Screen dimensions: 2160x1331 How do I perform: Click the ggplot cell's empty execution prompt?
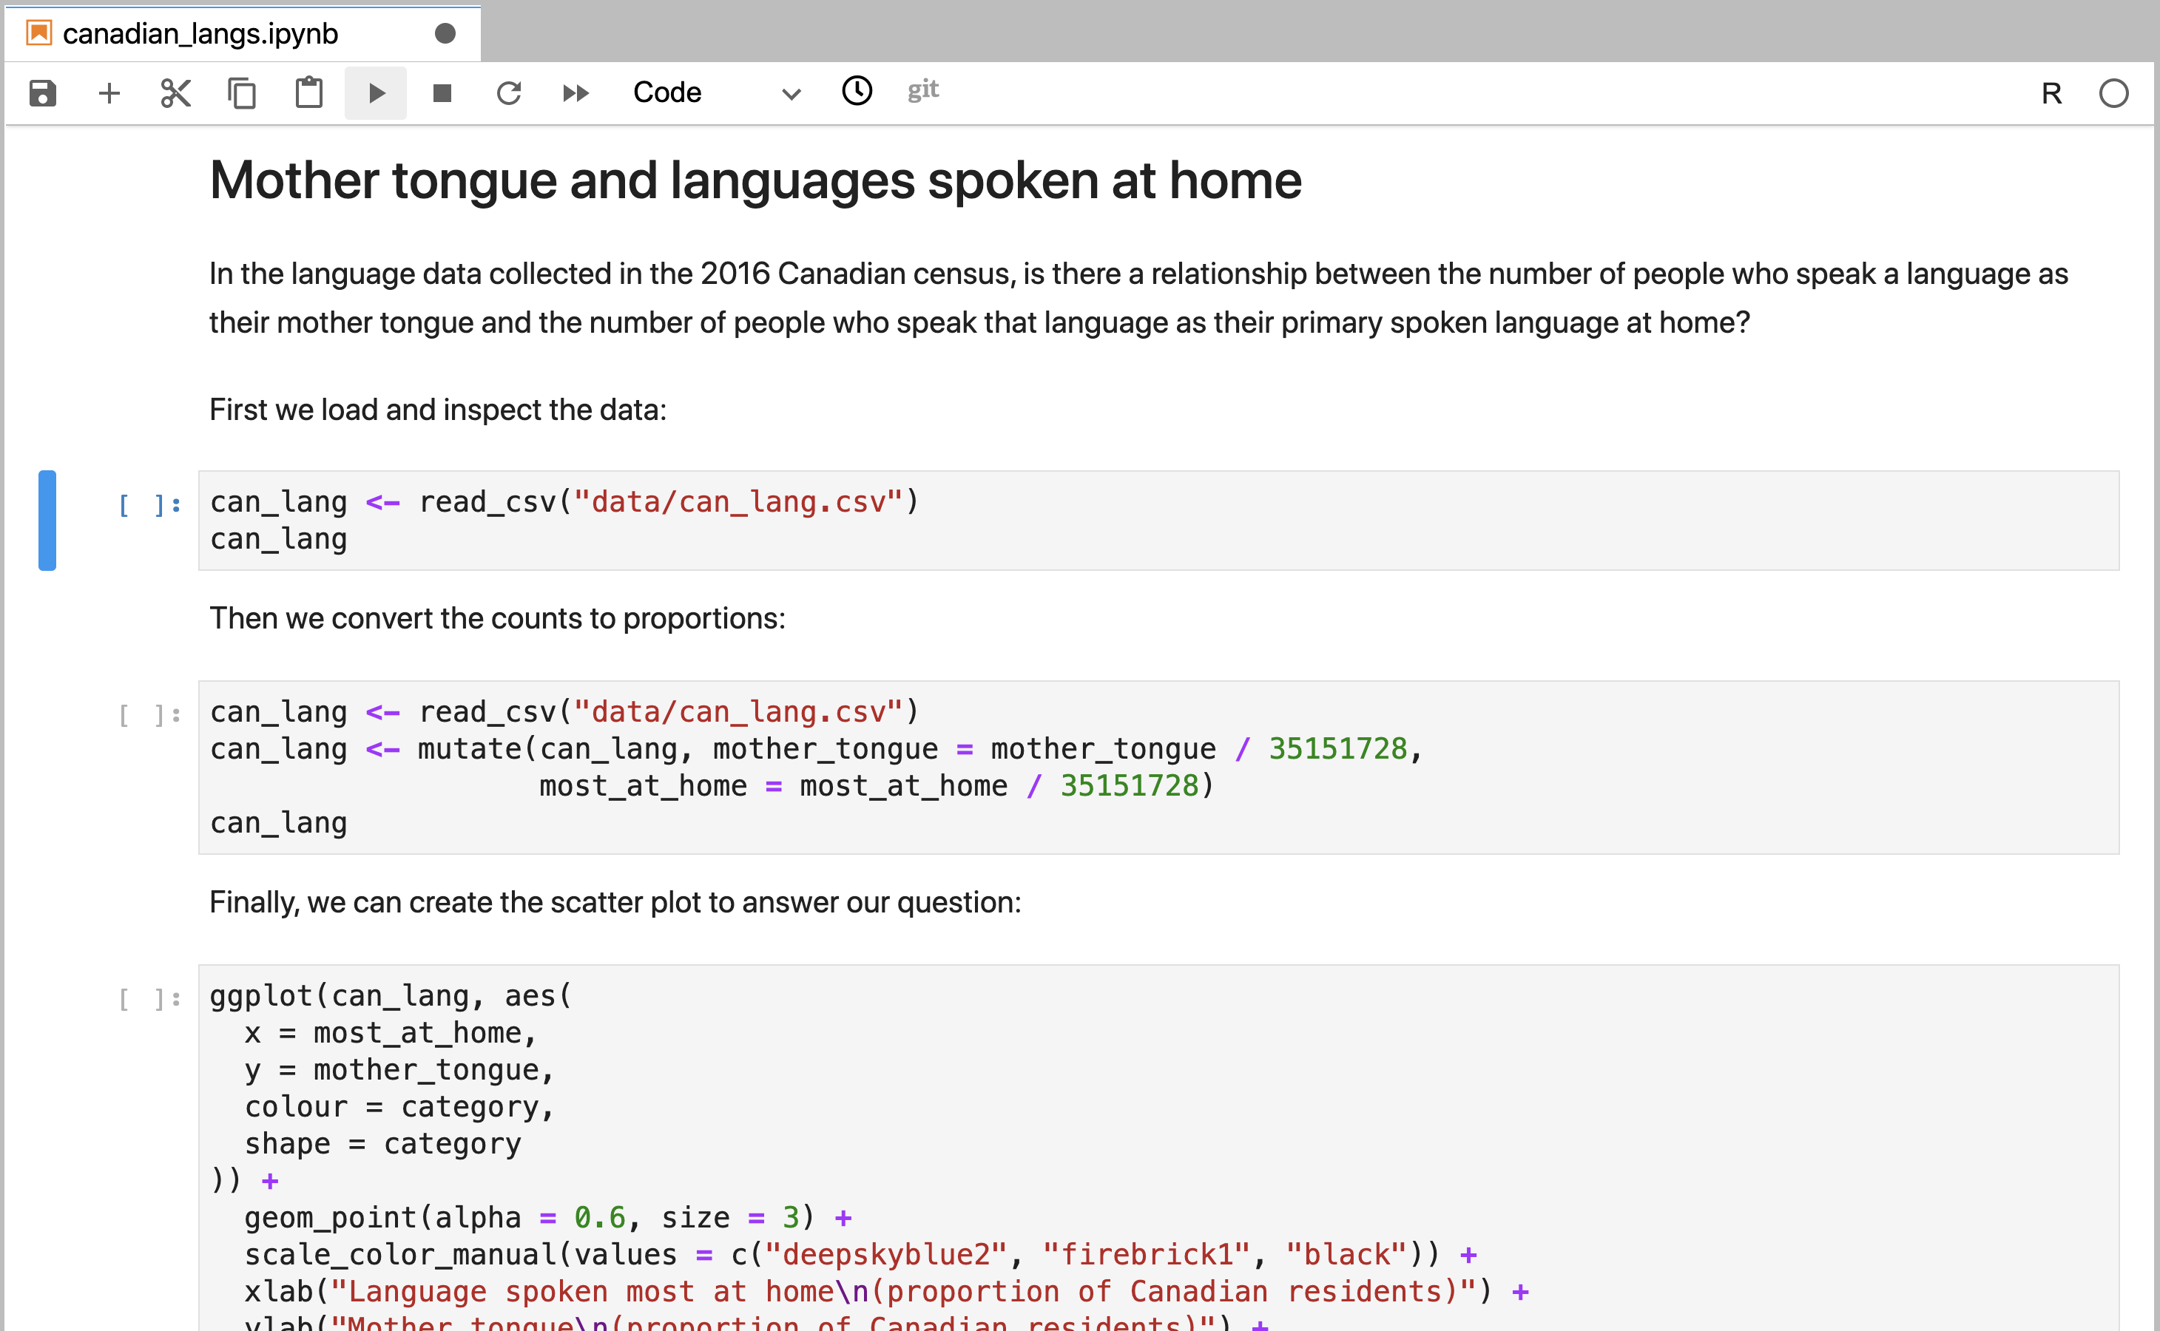[x=149, y=999]
